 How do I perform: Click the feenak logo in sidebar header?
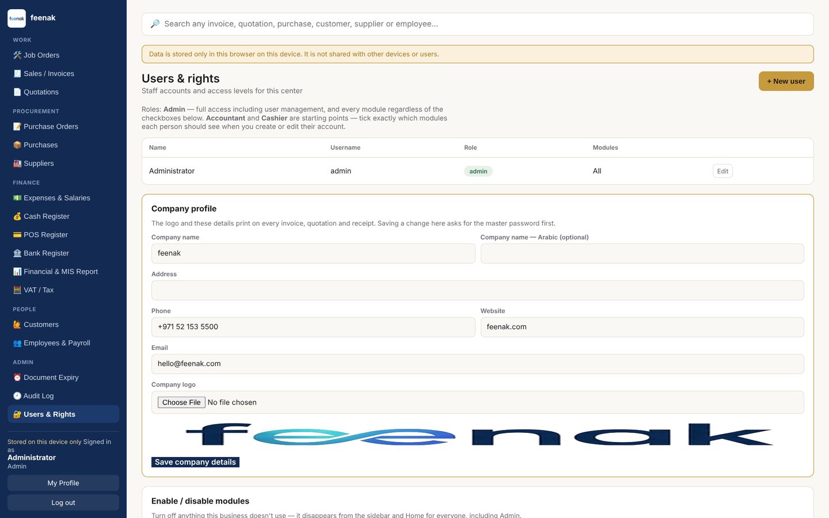[17, 18]
